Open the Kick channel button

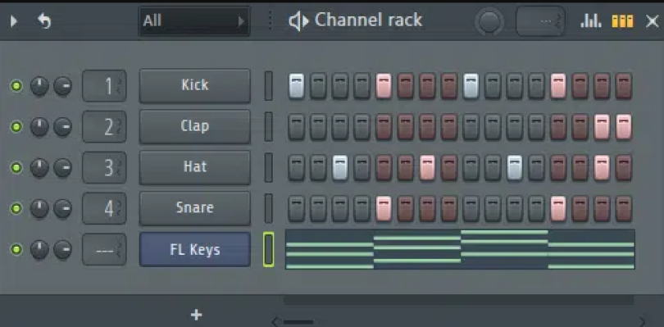[195, 85]
